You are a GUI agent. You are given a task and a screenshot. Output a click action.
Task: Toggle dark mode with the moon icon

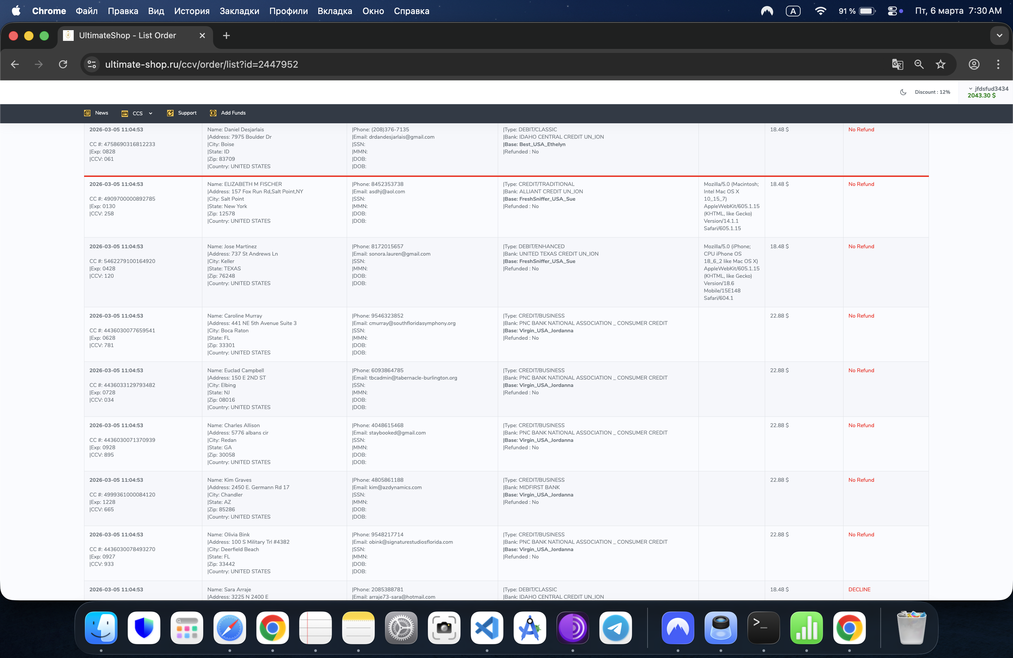[x=903, y=92]
